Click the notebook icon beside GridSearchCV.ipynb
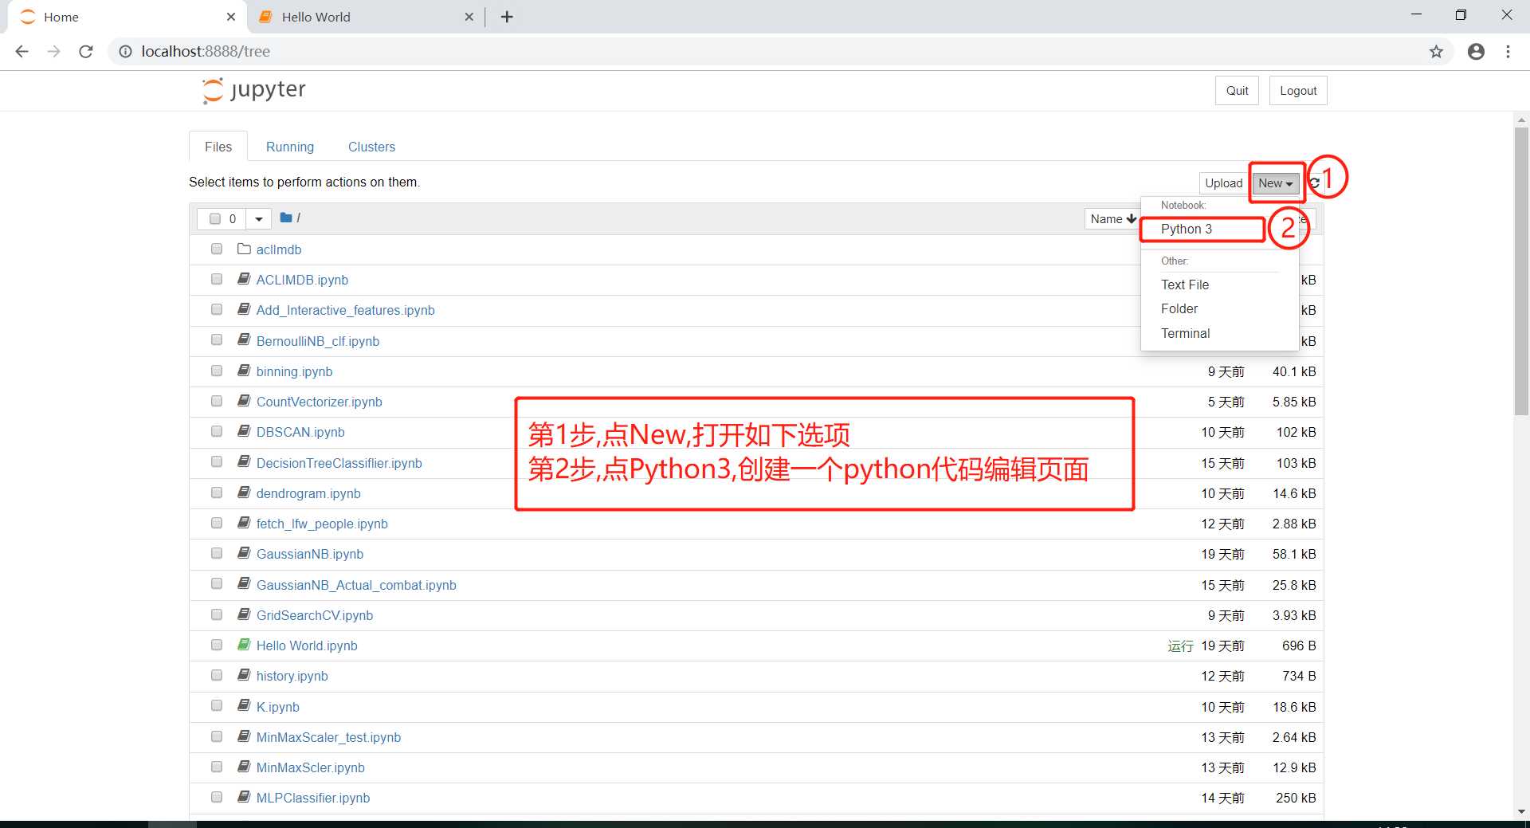The height and width of the screenshot is (828, 1530). pos(244,614)
